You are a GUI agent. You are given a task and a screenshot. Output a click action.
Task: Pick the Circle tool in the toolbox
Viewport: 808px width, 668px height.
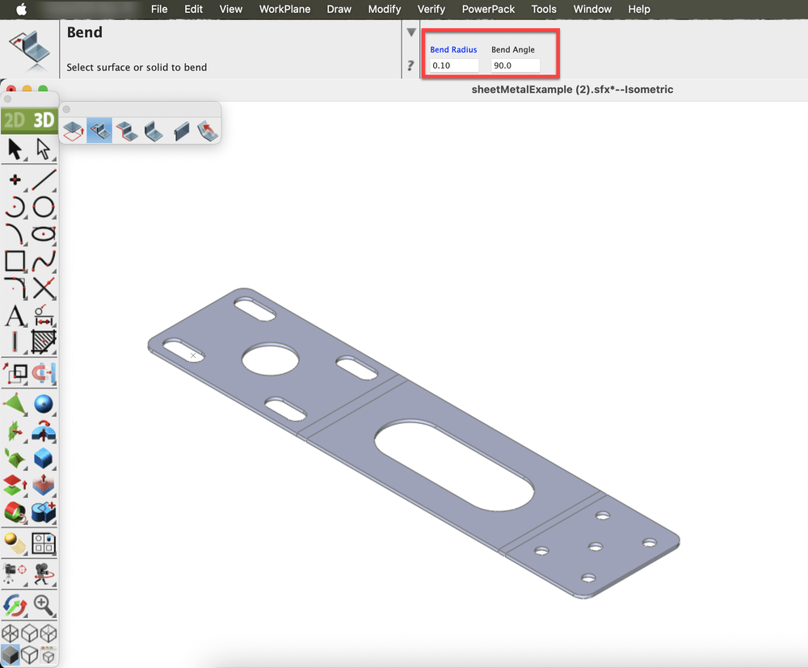pos(44,207)
